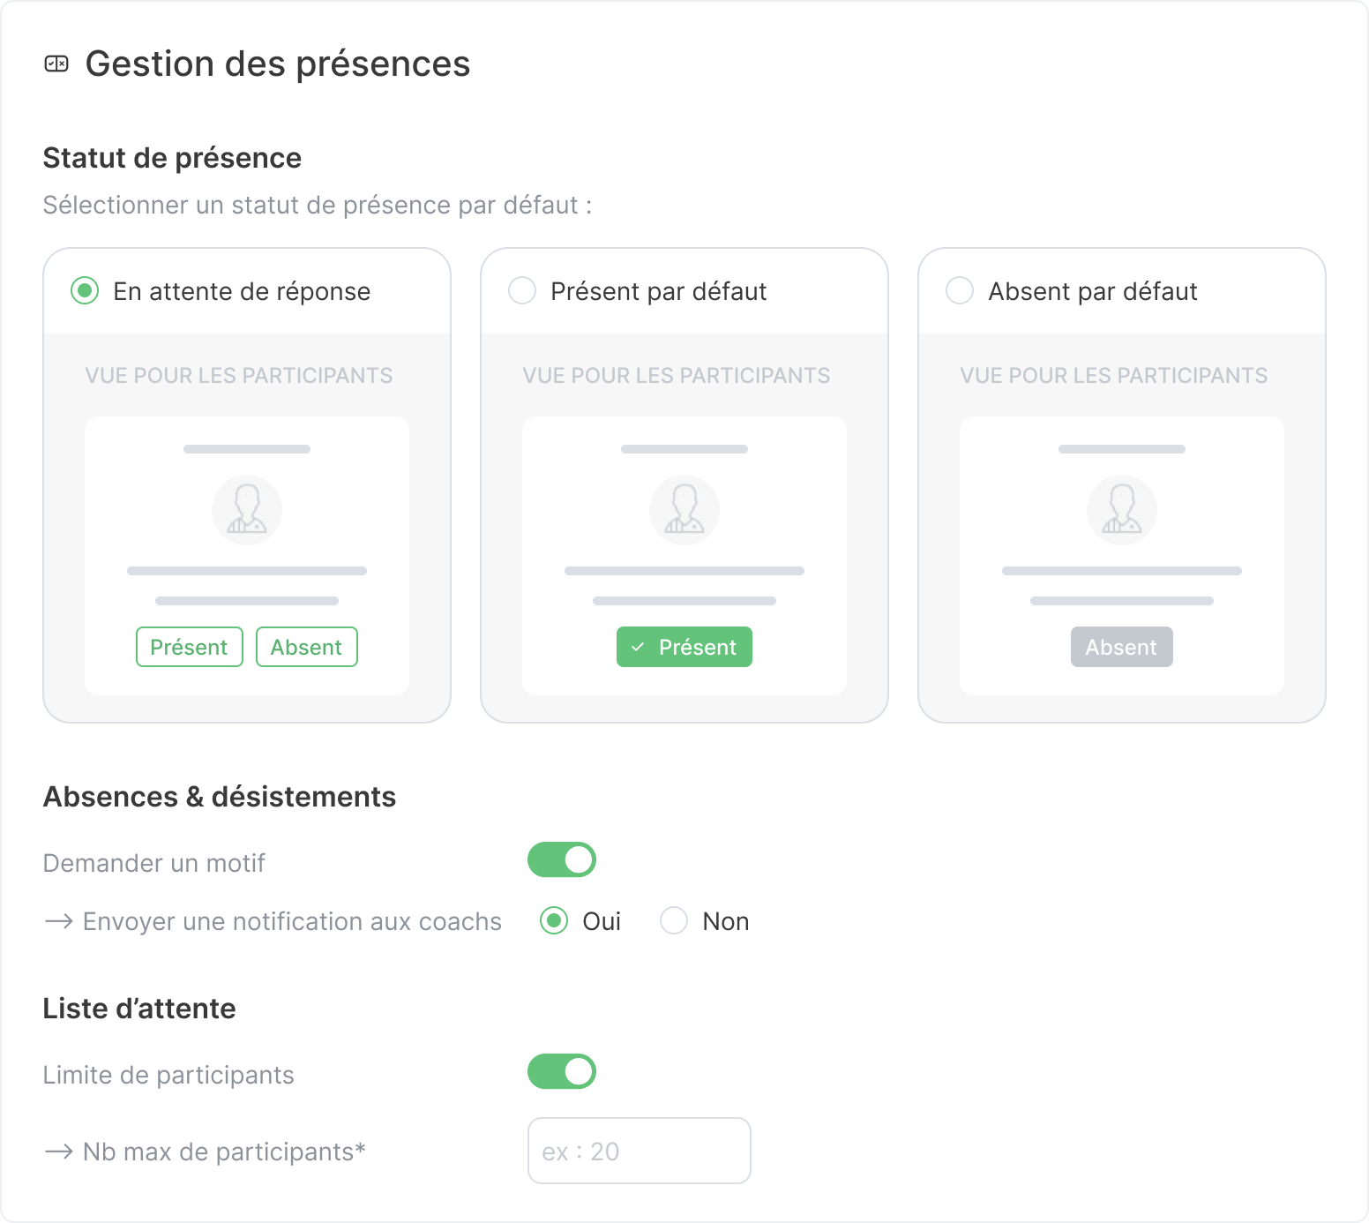This screenshot has height=1223, width=1369.
Task: Choose Oui for coach notifications
Action: tap(554, 921)
